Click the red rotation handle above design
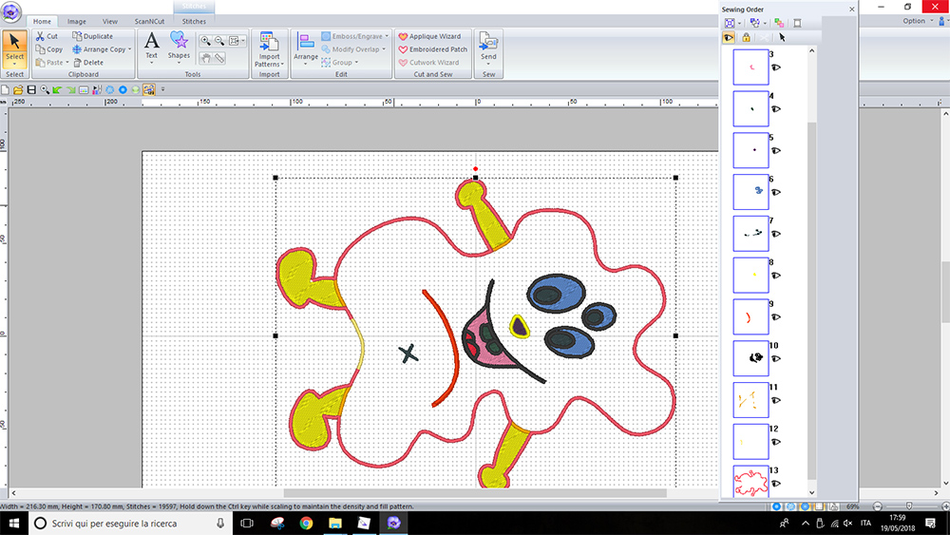Viewport: 950px width, 535px height. click(476, 169)
